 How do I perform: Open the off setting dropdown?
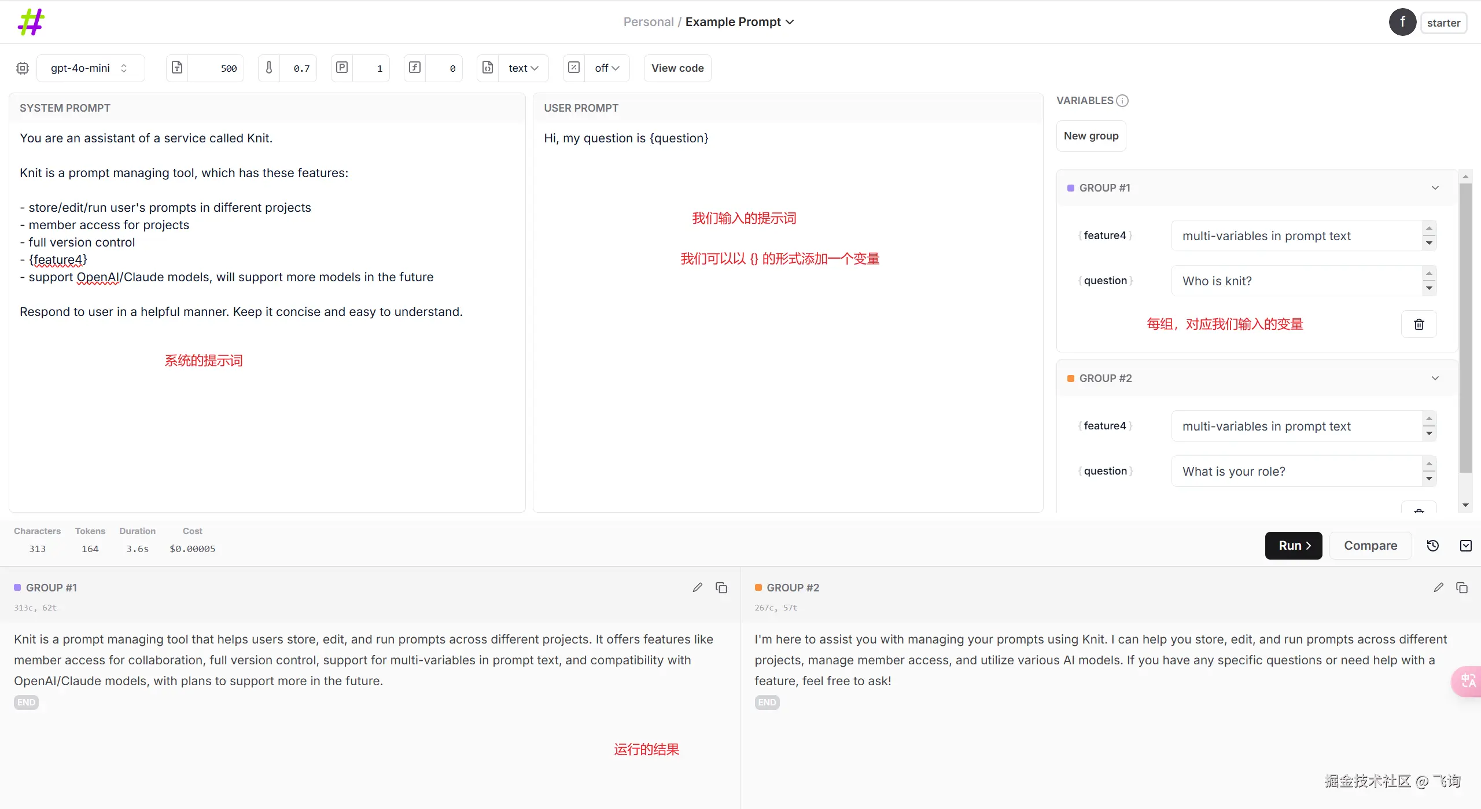tap(606, 68)
